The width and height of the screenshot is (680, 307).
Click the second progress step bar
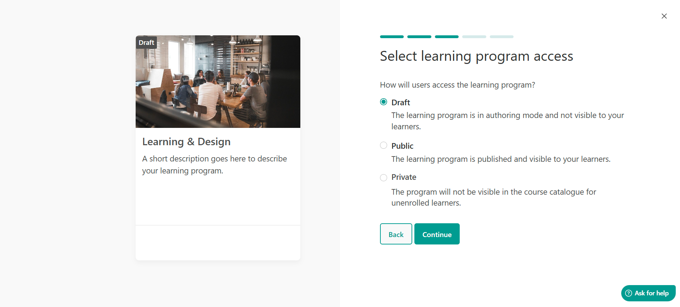(x=419, y=37)
